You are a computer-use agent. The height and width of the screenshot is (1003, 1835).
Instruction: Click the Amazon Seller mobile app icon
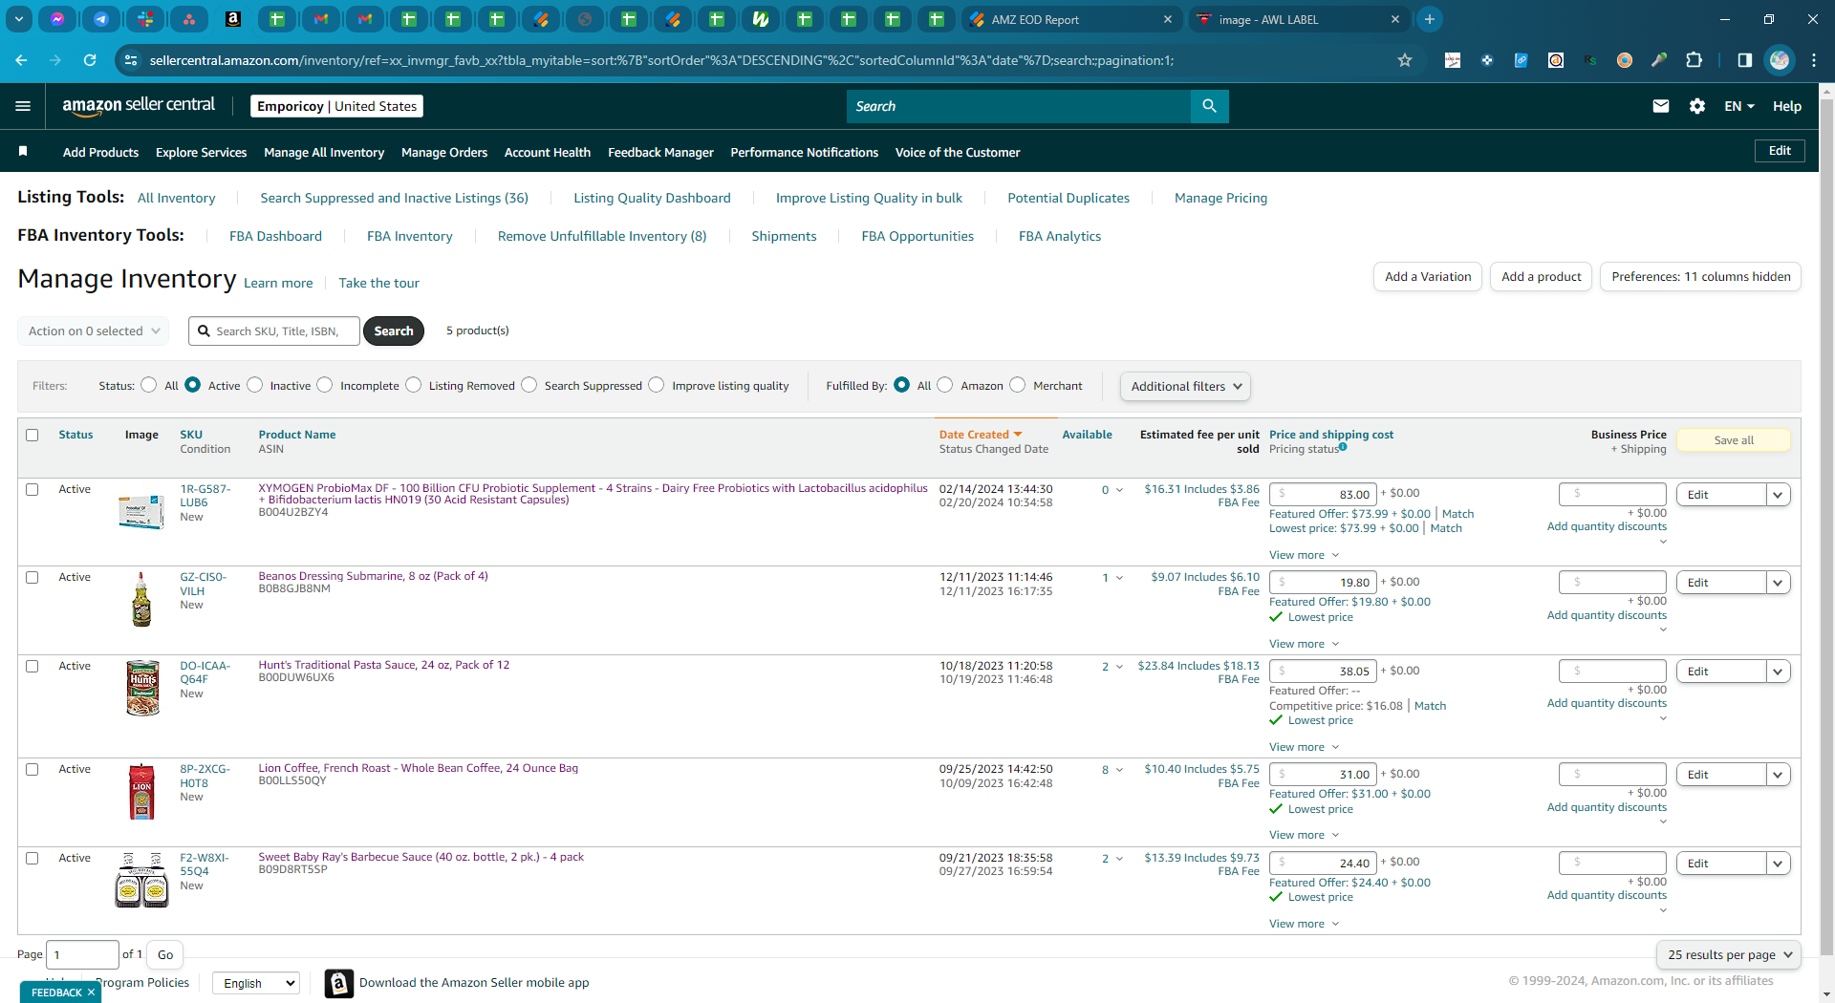coord(339,983)
